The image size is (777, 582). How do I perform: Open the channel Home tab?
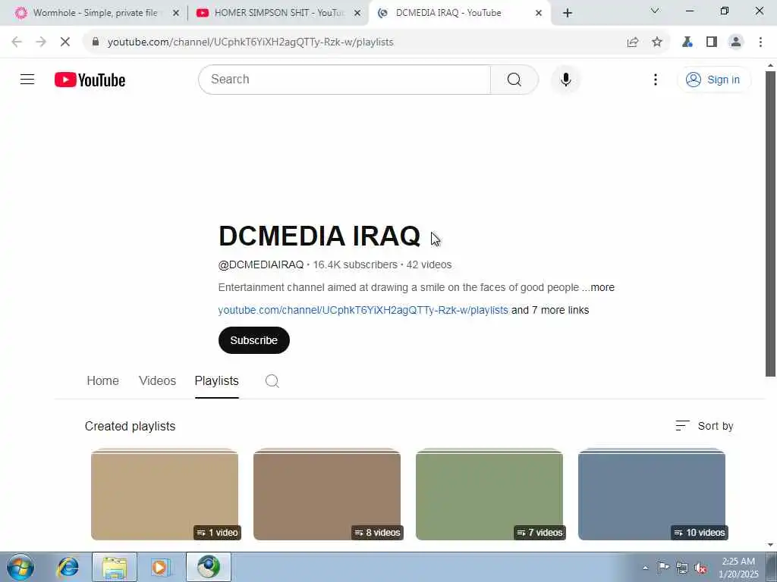pyautogui.click(x=102, y=380)
